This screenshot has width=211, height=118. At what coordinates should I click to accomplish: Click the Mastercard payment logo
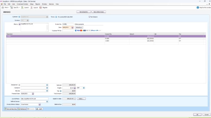(81, 30)
